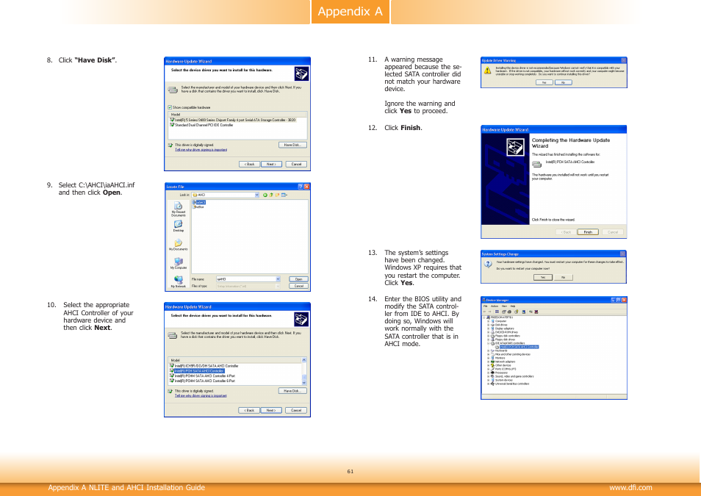Click the Uninstall red X toolbar icon
The image size is (701, 496).
pos(536,312)
